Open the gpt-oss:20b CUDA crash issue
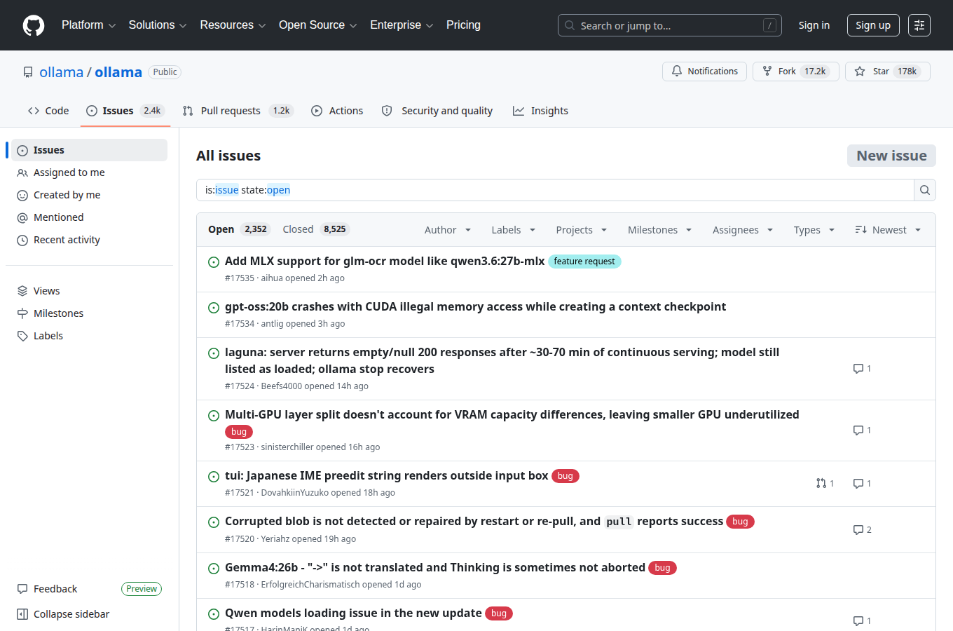The width and height of the screenshot is (953, 631). pyautogui.click(x=475, y=306)
